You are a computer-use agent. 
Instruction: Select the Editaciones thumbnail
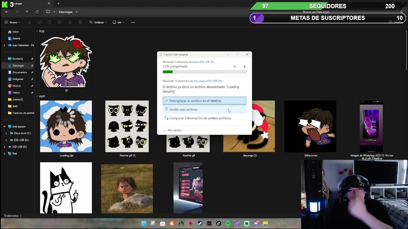tap(310, 126)
